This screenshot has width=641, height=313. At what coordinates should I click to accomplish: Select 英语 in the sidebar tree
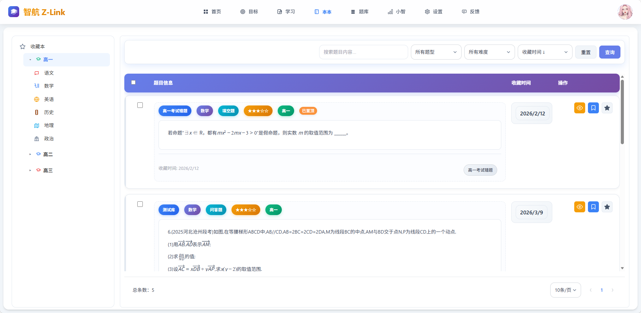(x=49, y=99)
